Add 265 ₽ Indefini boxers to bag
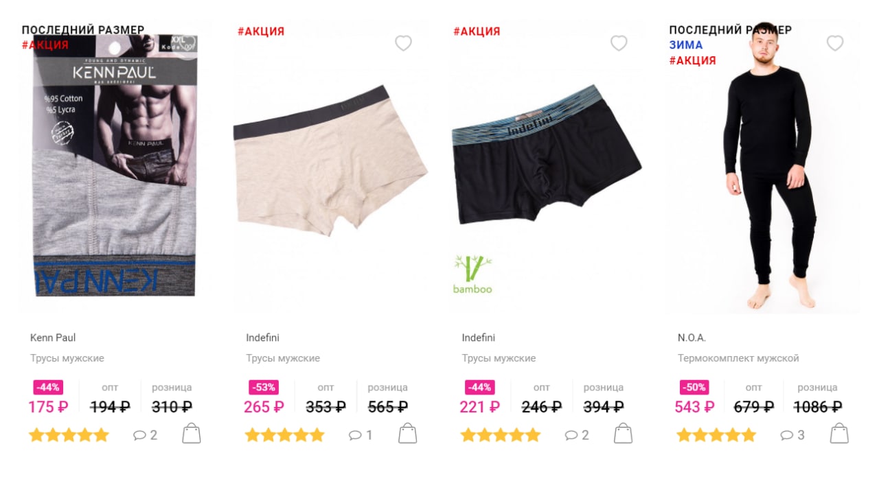This screenshot has width=879, height=483. pyautogui.click(x=407, y=434)
